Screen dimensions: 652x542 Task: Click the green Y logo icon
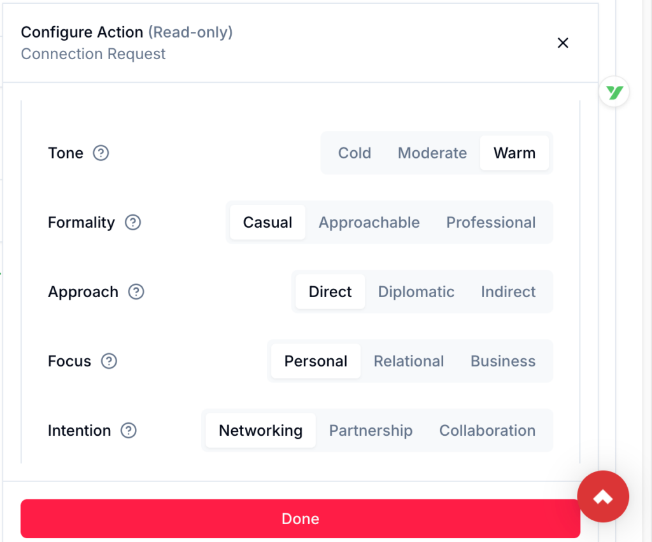pos(614,94)
